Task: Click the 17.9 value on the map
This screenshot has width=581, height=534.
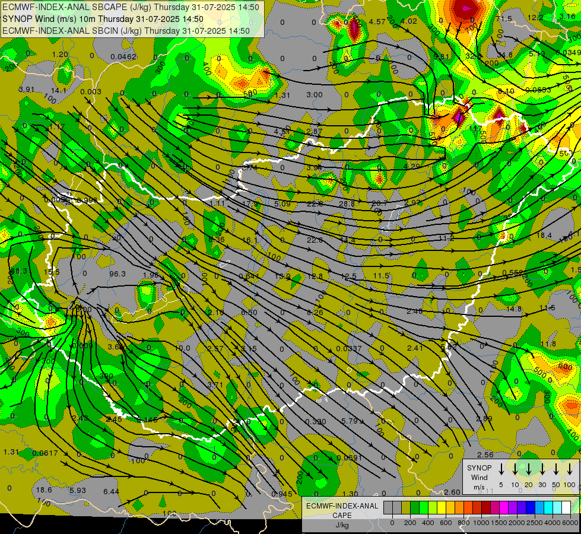Action: point(250,204)
